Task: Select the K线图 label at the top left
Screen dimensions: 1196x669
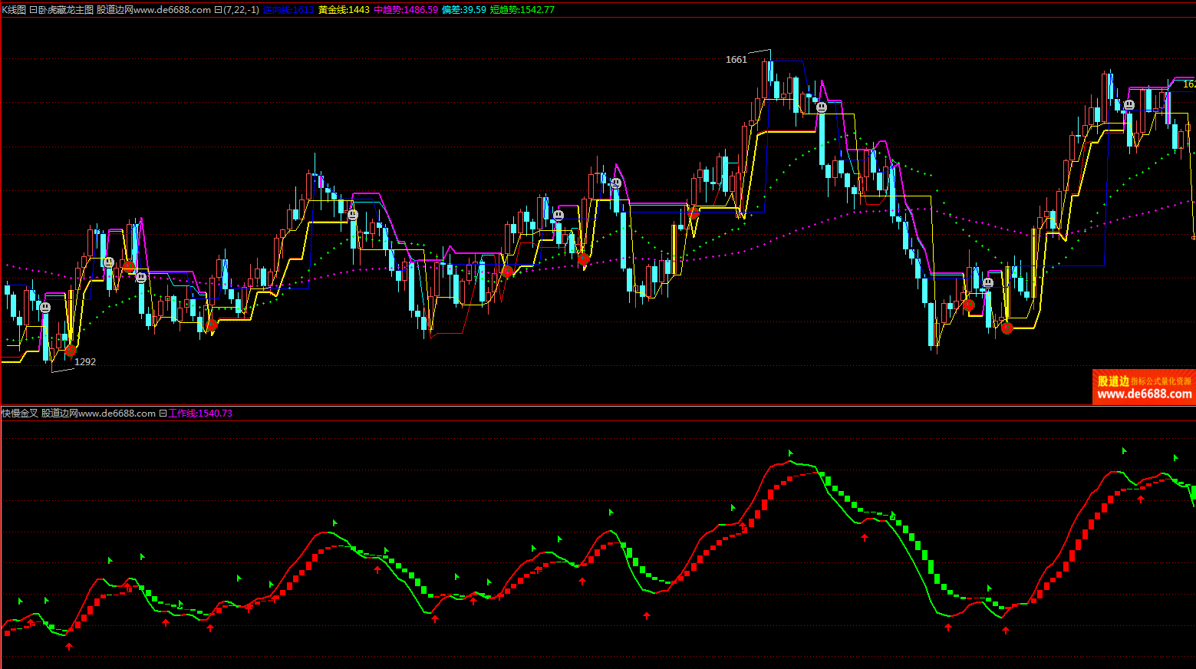Action: (x=14, y=10)
